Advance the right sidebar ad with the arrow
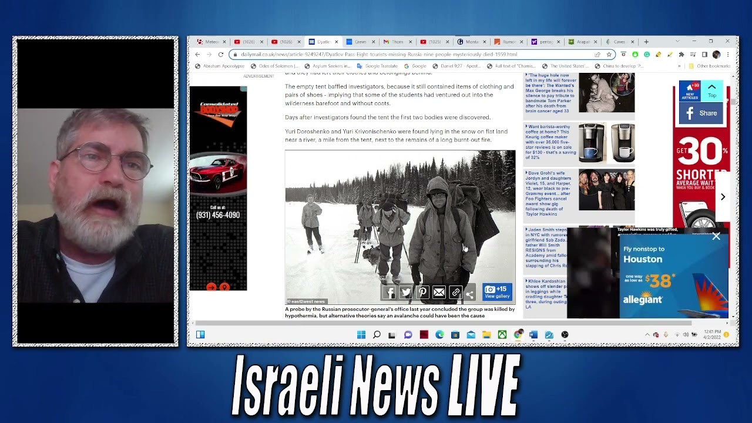Viewport: 752px width, 423px height. tap(723, 197)
